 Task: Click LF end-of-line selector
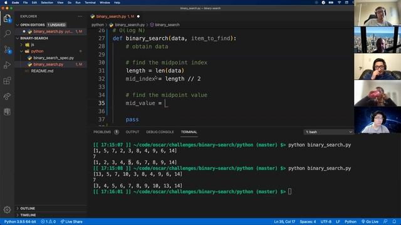[x=338, y=222]
